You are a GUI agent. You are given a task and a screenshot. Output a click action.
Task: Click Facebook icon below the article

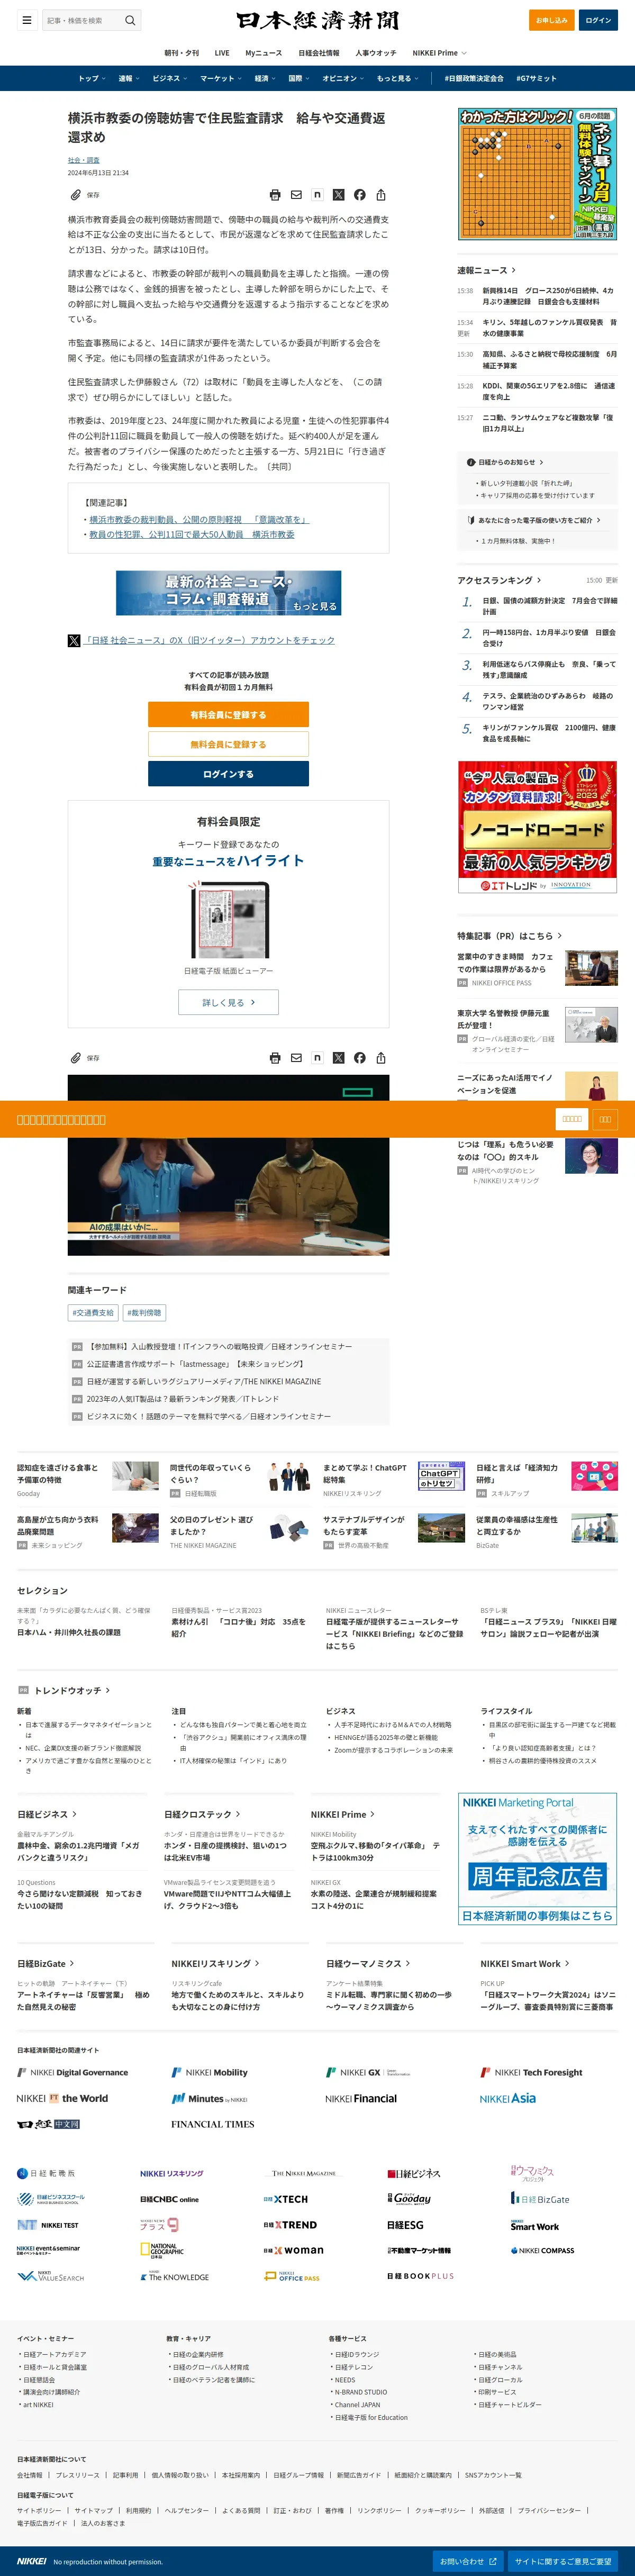click(359, 1057)
